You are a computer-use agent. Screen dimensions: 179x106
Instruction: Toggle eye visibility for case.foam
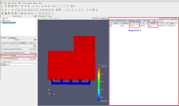tap(1, 21)
